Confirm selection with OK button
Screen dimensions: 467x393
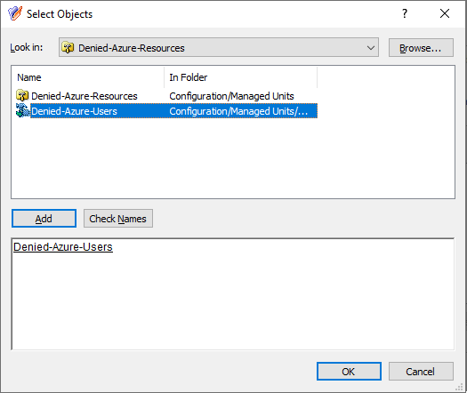coord(349,372)
